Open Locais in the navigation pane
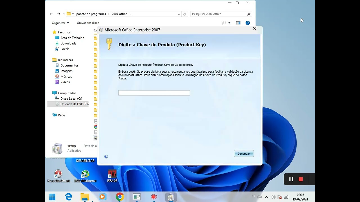Viewport: 360px width, 202px height. tap(65, 49)
